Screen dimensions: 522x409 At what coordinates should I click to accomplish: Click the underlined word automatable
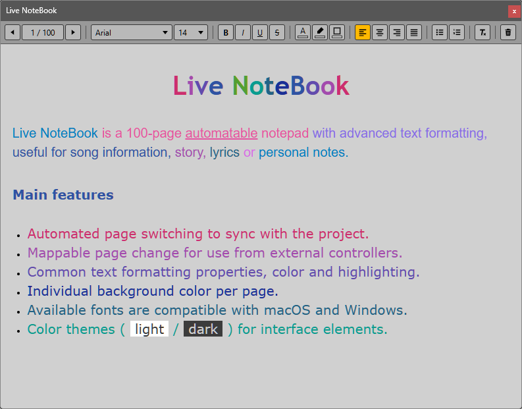point(221,133)
